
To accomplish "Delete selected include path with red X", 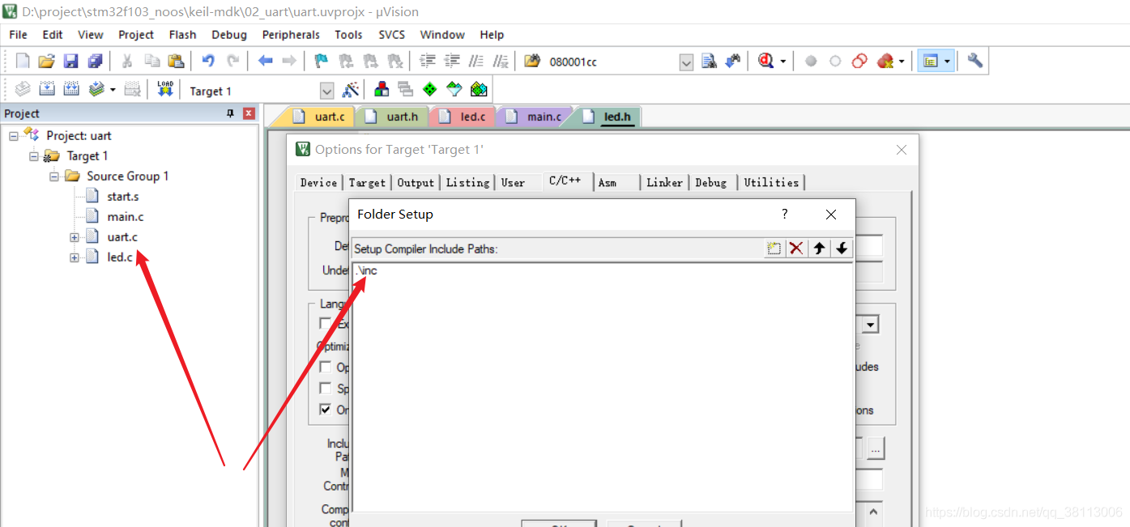I will 797,249.
